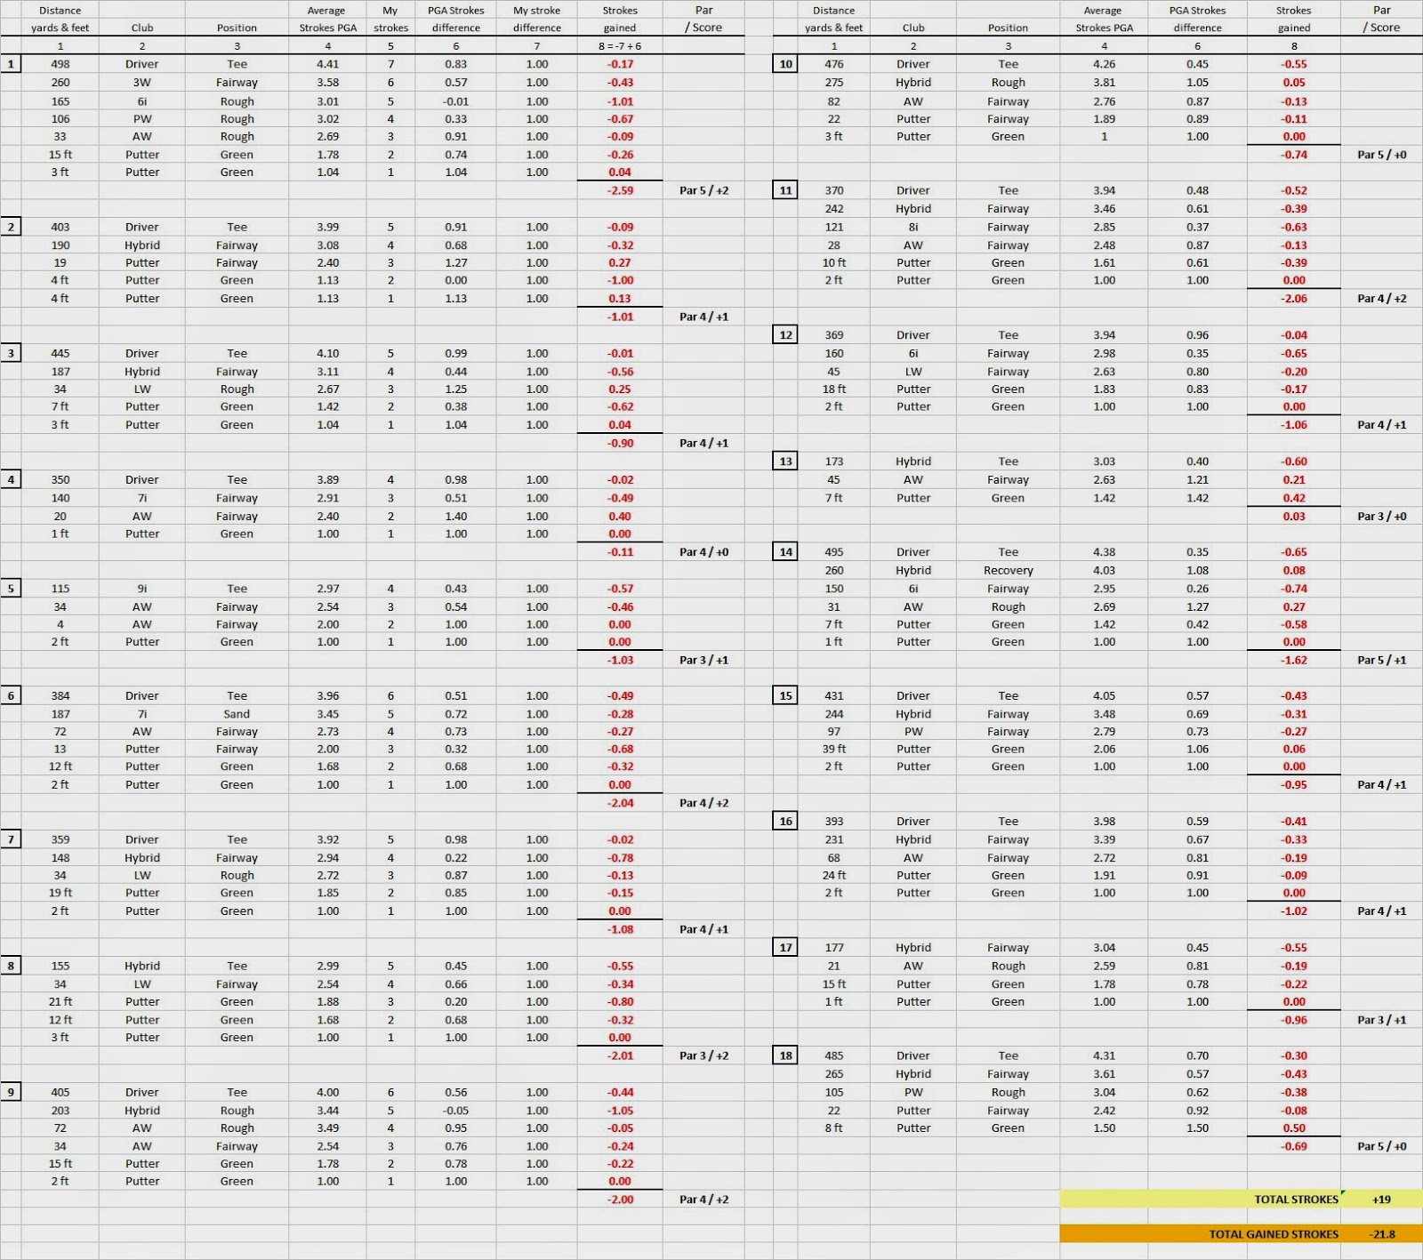
Task: Select the PGA Strokes difference header
Action: 455,19
